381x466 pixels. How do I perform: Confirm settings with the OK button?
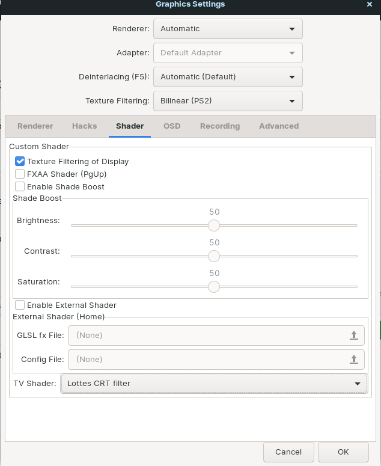(x=343, y=452)
